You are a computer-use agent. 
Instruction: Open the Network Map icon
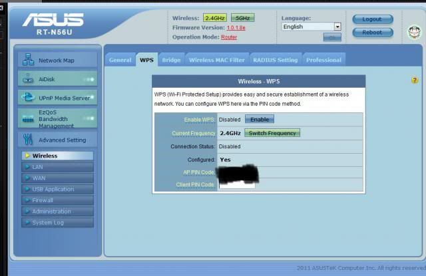click(x=28, y=60)
